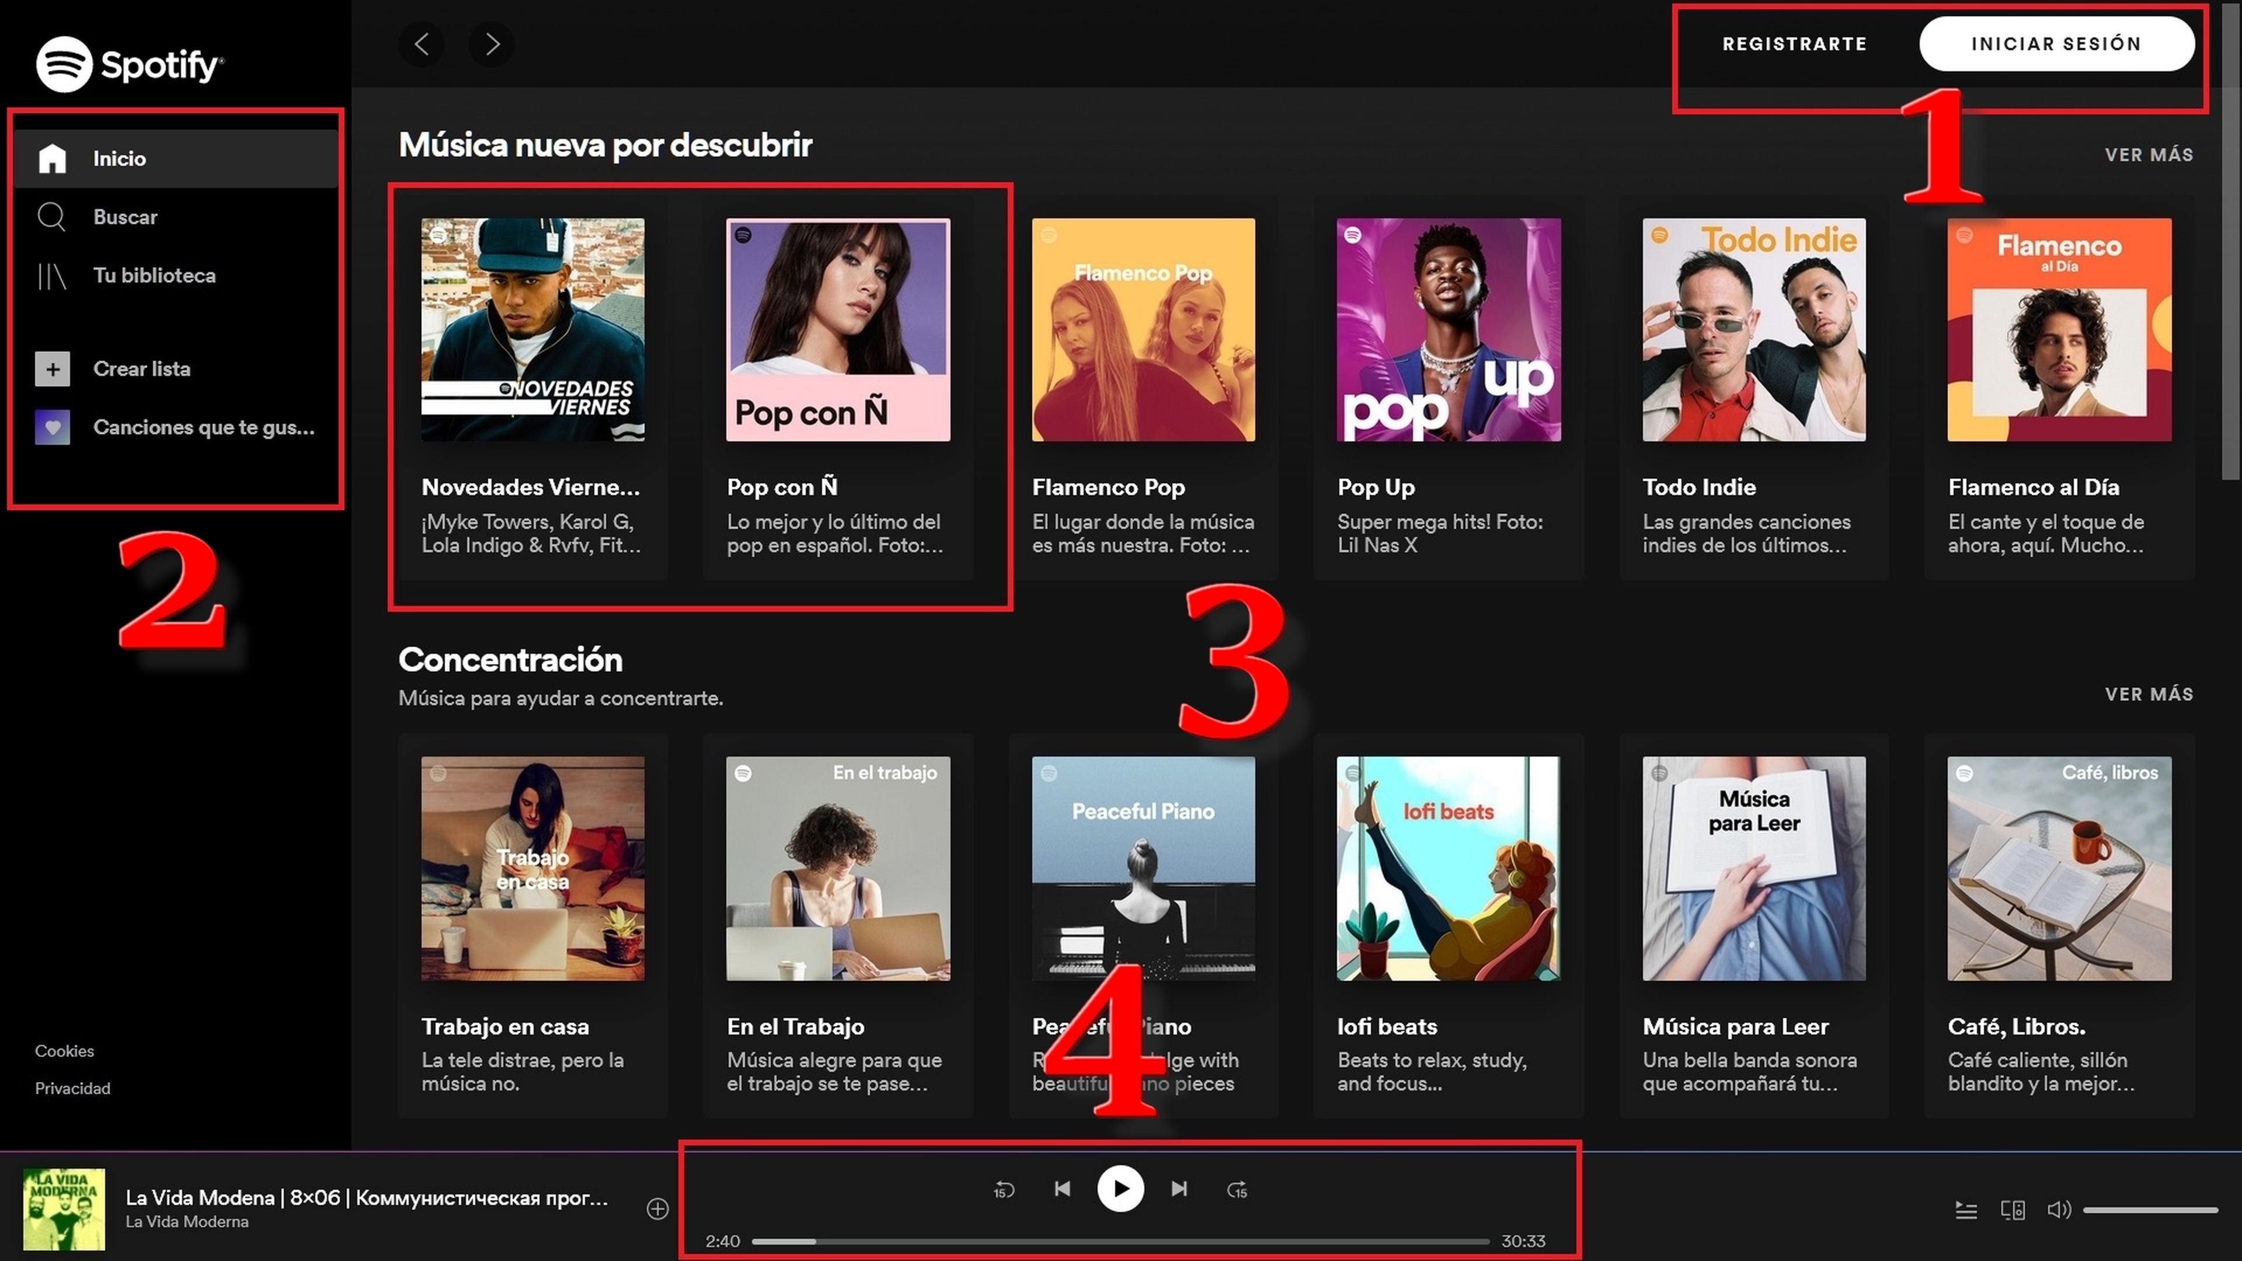
Task: Open the Peaceful Piano playlist cover
Action: click(x=1144, y=869)
